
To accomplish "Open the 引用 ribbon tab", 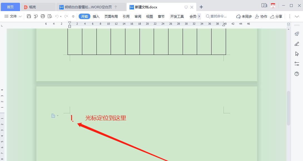I will click(x=126, y=16).
